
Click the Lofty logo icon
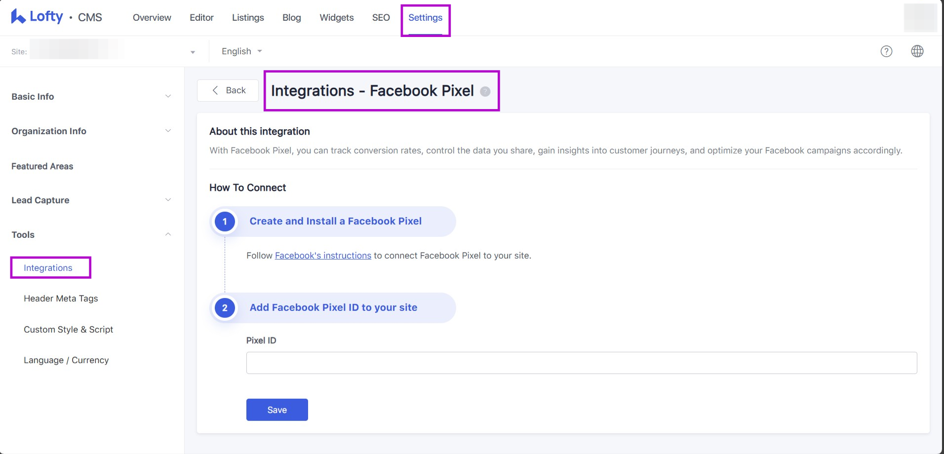click(x=17, y=16)
